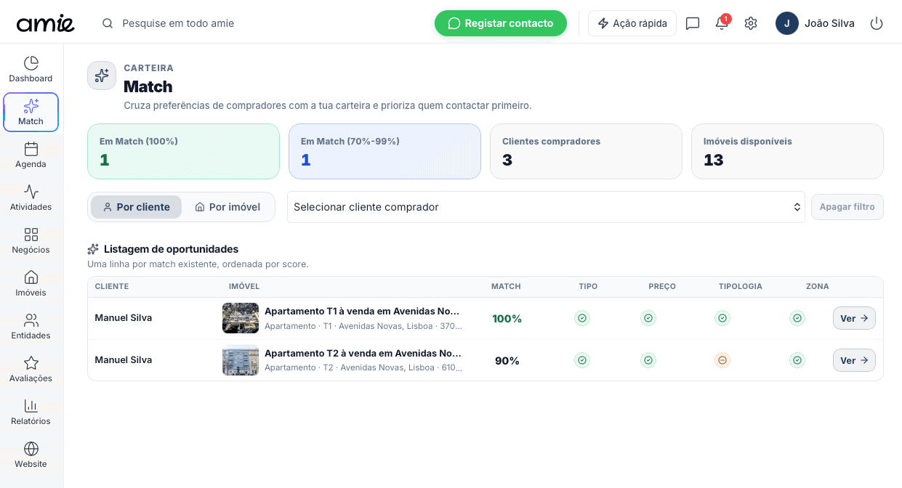Click the power logout icon
The image size is (902, 488).
point(877,23)
